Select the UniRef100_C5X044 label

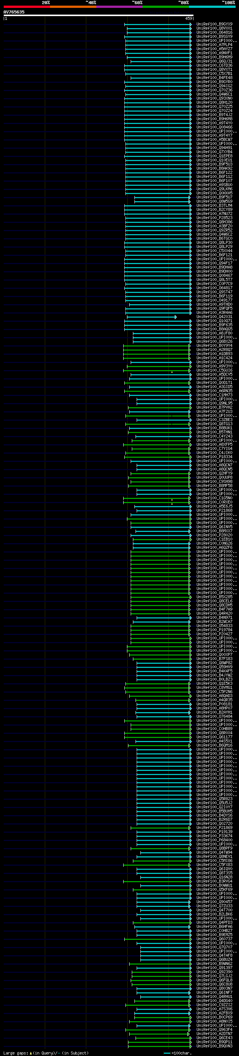[x=214, y=251]
